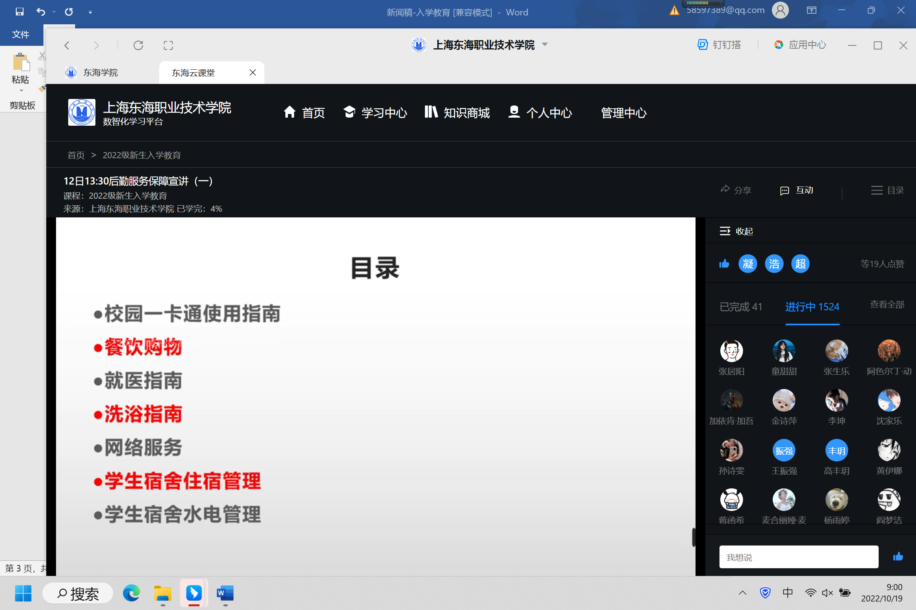This screenshot has width=916, height=610.
Task: Open the 钉钉搭 tool
Action: (719, 45)
